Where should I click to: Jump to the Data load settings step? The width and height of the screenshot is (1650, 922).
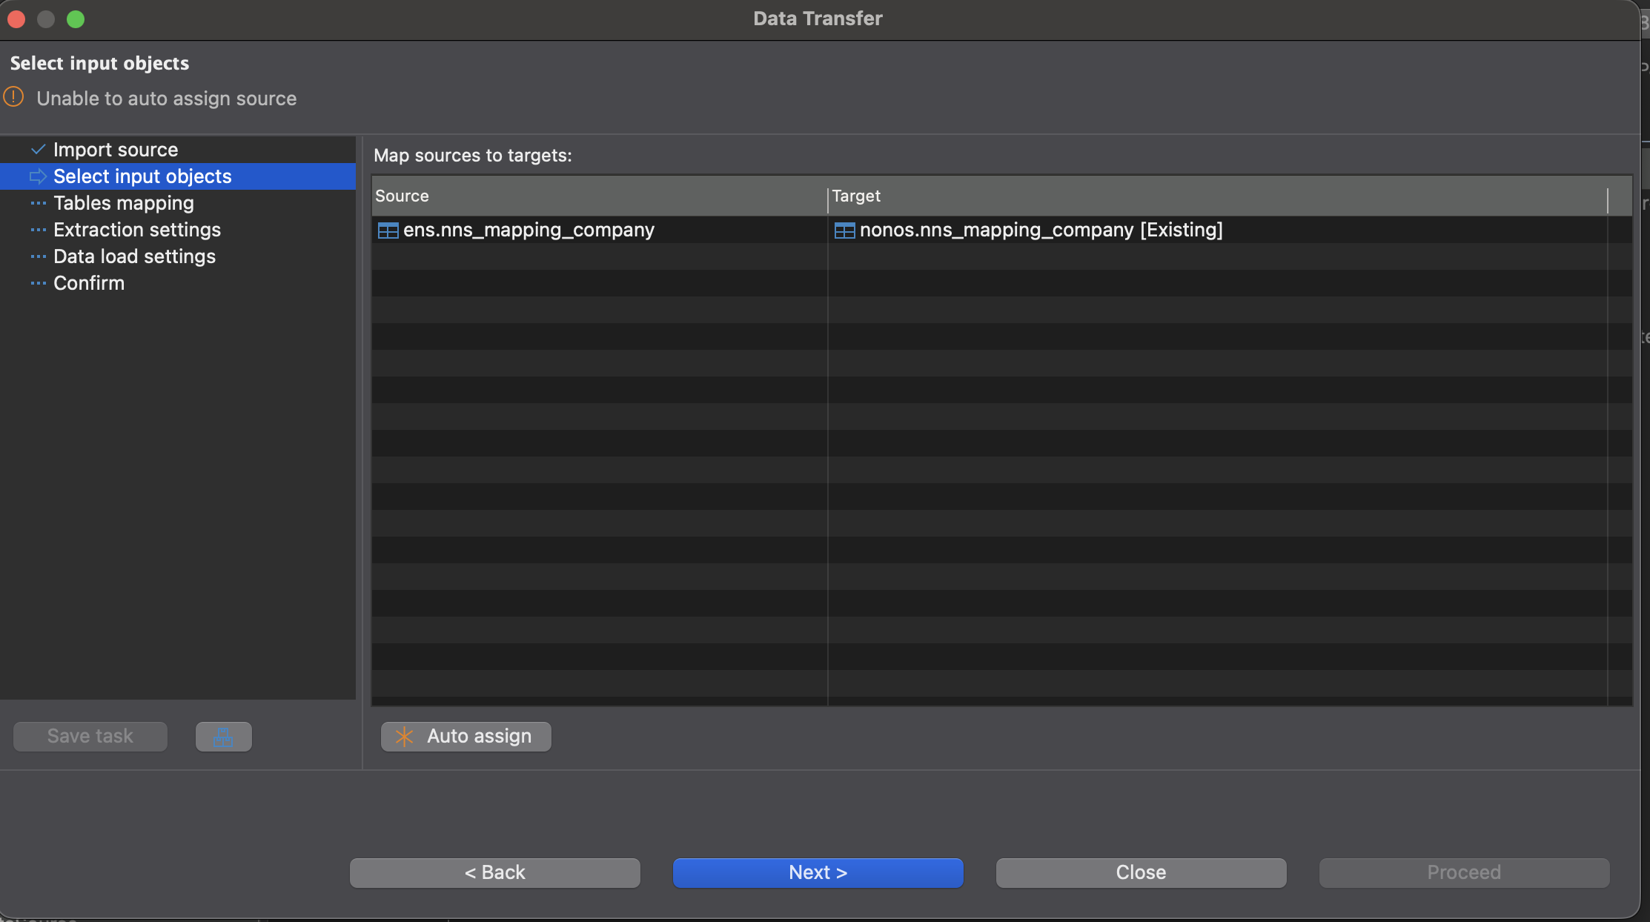tap(134, 256)
